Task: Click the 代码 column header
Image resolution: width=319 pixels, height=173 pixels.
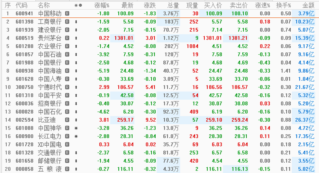Action: (x=21, y=5)
